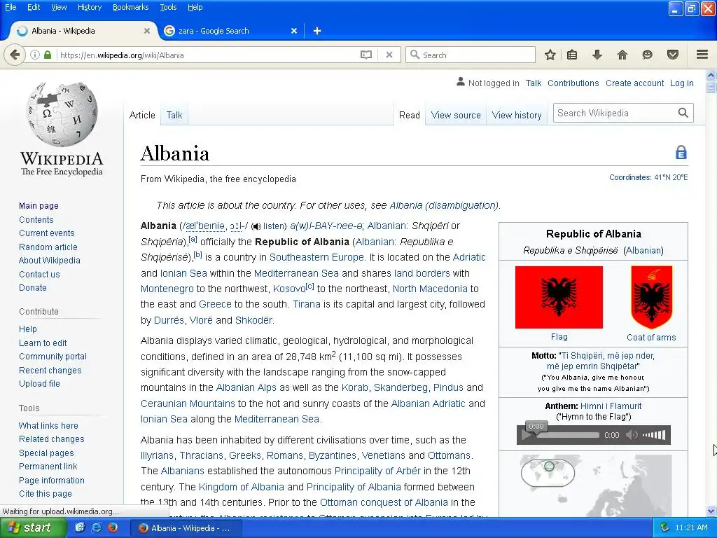
Task: Click the Coat of arms image
Action: pyautogui.click(x=652, y=297)
